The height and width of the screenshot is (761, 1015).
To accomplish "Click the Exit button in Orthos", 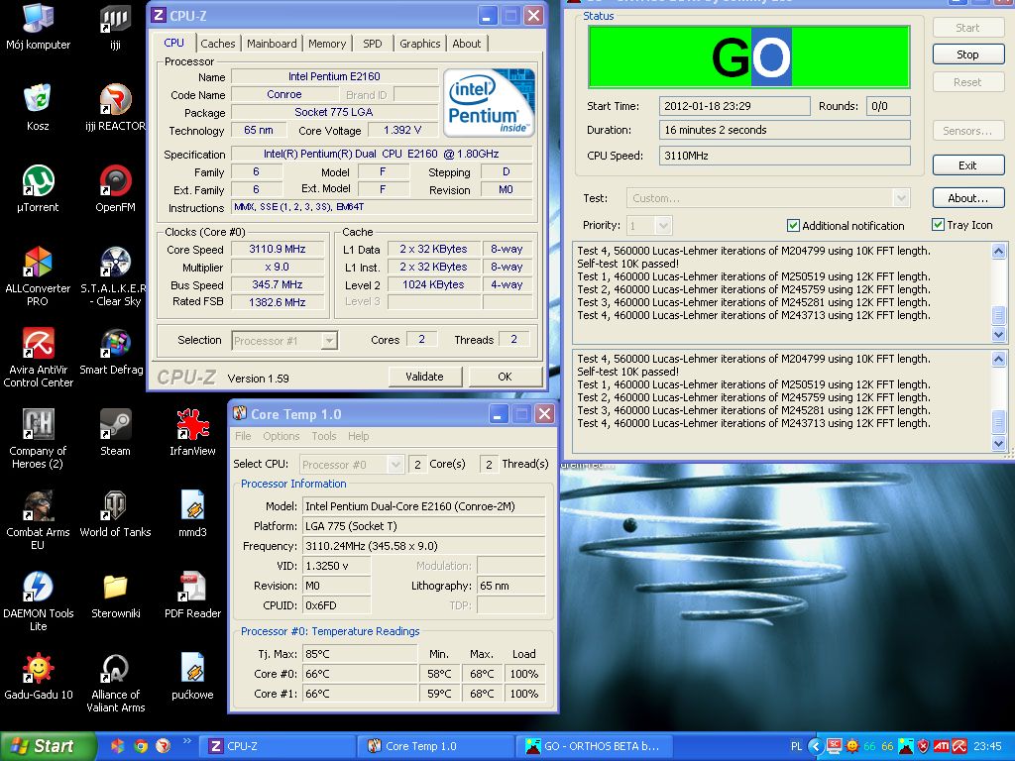I will (967, 165).
